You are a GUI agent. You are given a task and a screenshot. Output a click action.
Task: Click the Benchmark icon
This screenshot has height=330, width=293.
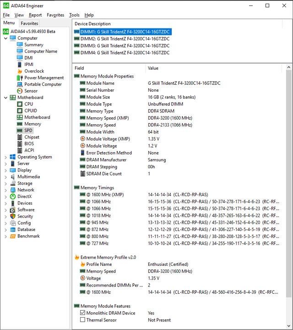pyautogui.click(x=13, y=236)
